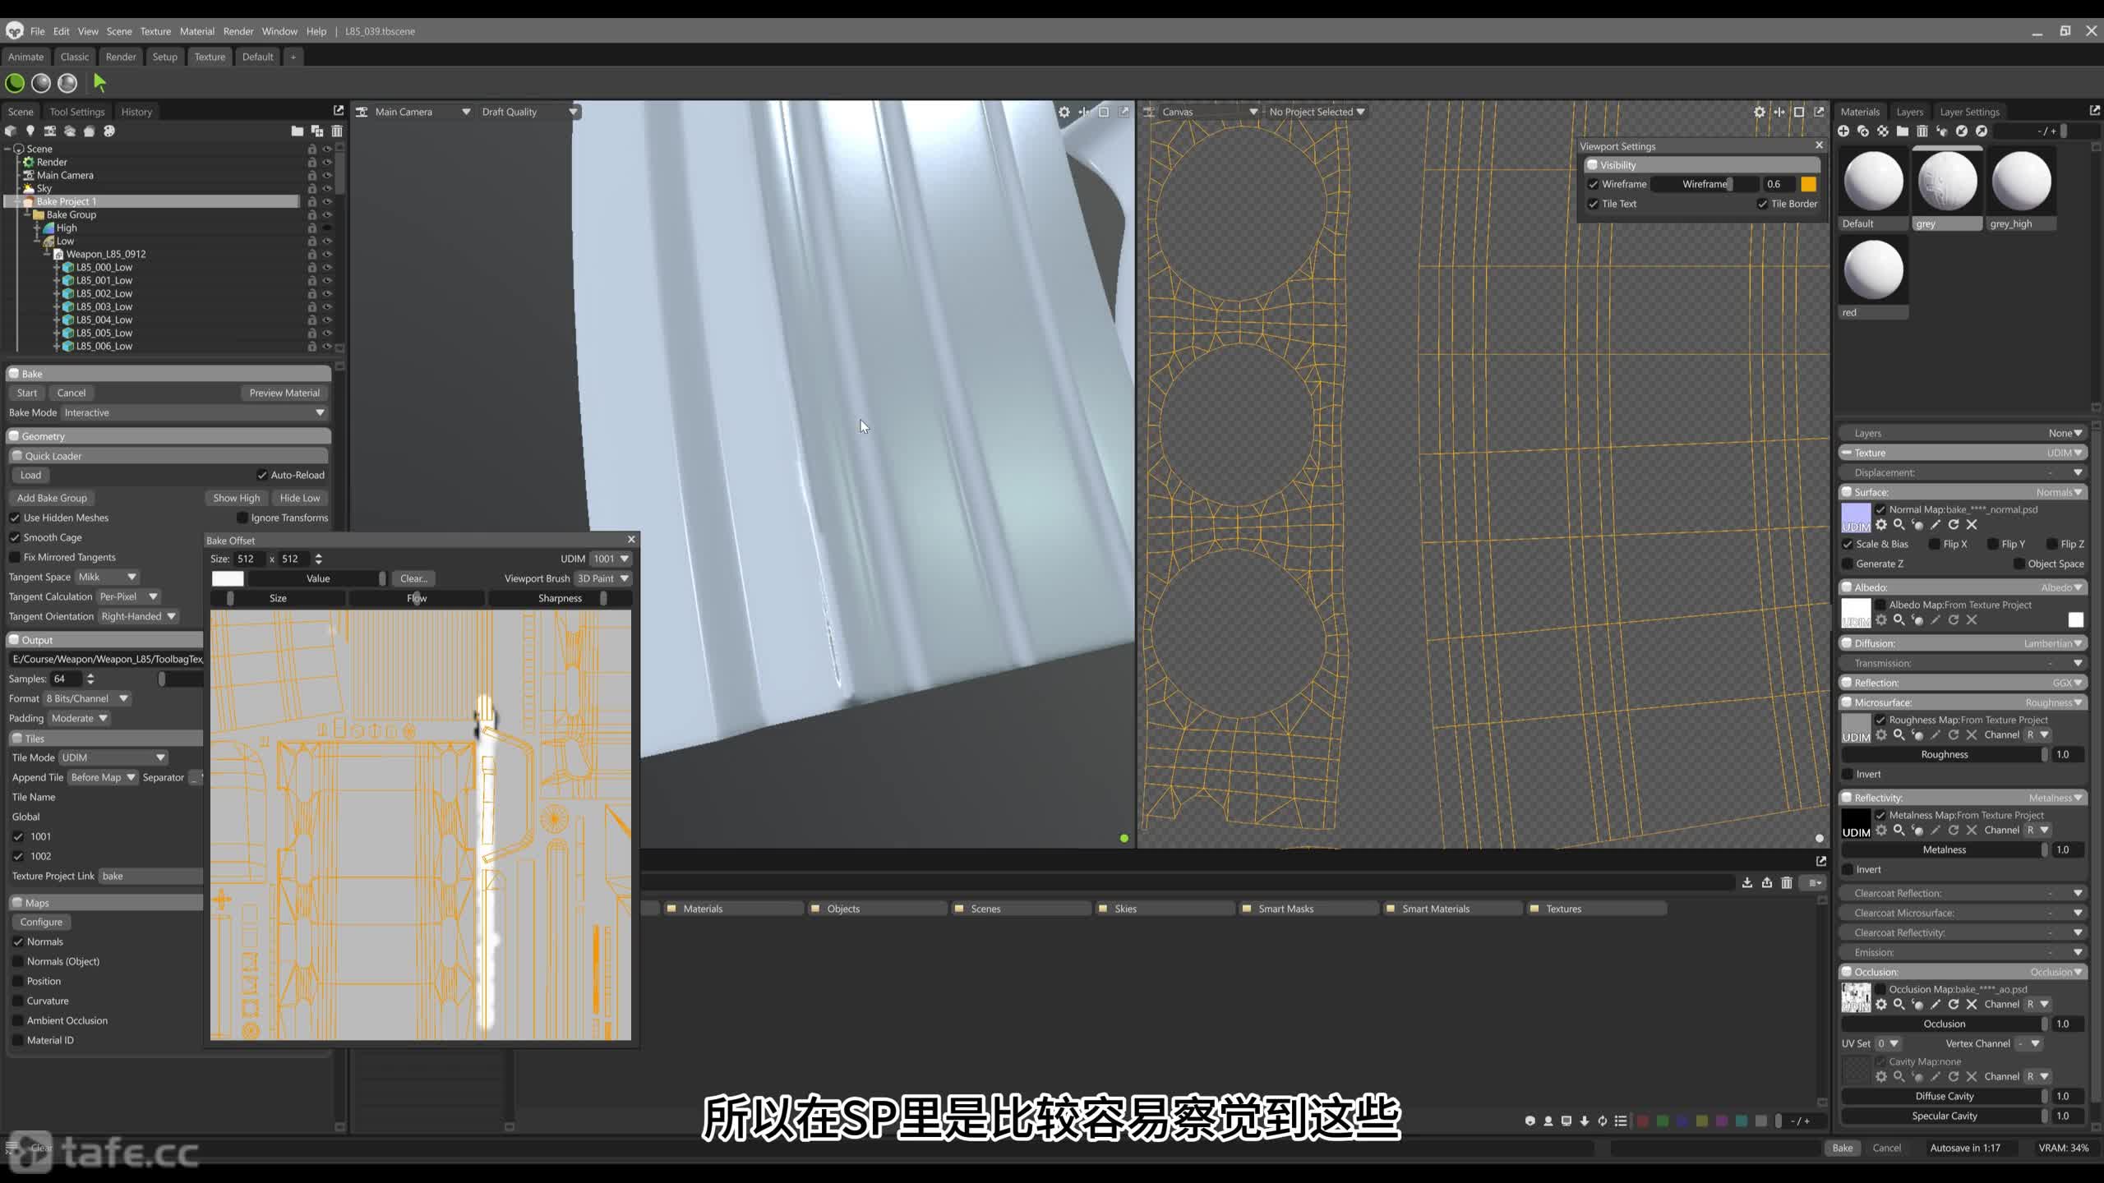Open Tangent Space Mikk dropdown
This screenshot has width=2104, height=1183.
point(107,578)
